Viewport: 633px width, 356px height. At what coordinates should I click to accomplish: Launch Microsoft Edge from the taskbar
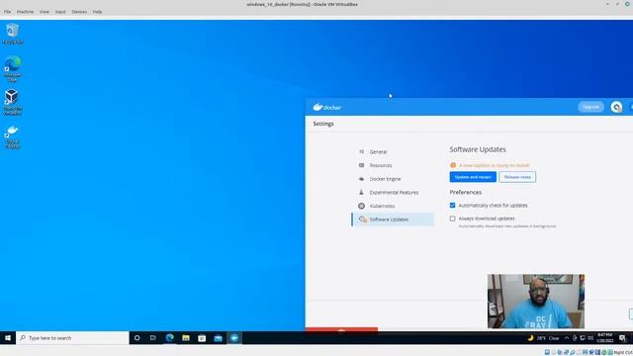(x=169, y=338)
